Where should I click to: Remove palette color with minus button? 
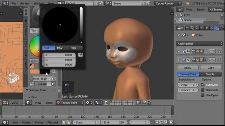[x=37, y=61]
